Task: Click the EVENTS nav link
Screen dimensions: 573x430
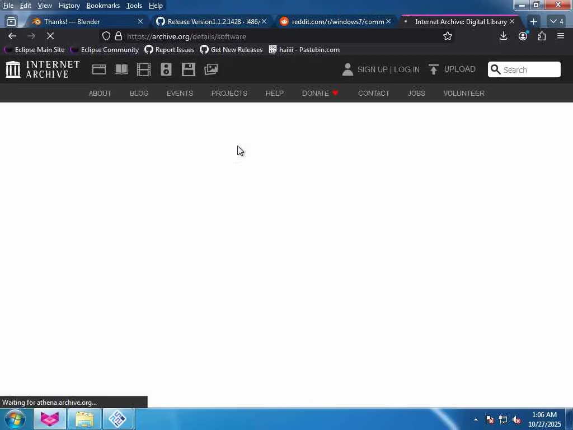Action: [180, 94]
